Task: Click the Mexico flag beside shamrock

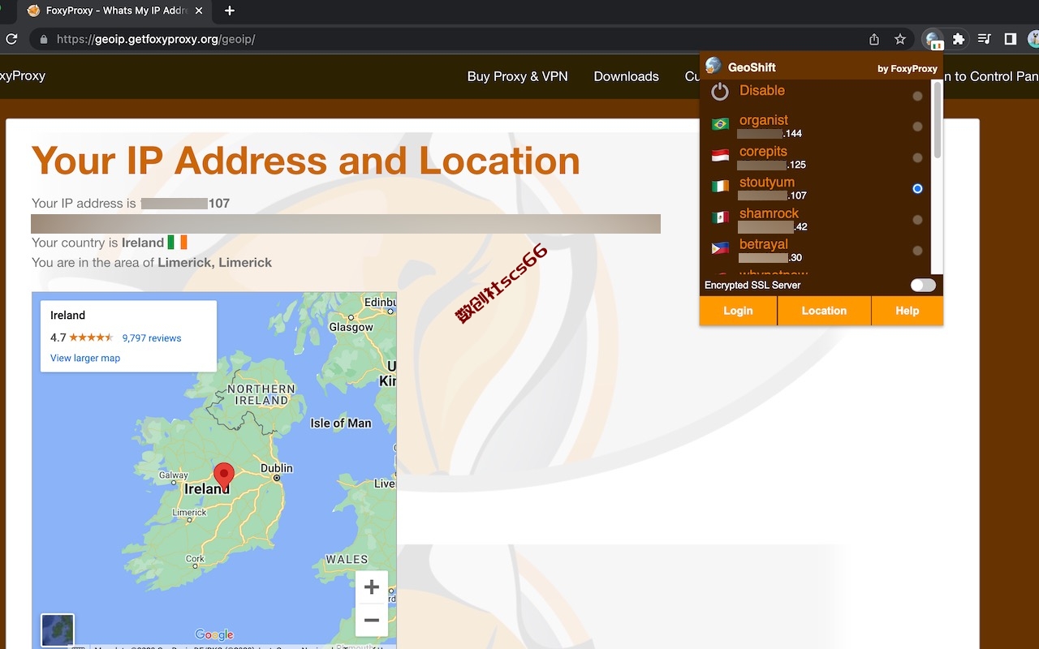Action: [x=720, y=217]
